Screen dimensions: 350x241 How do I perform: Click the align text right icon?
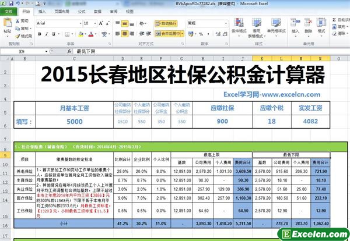(x=132, y=34)
